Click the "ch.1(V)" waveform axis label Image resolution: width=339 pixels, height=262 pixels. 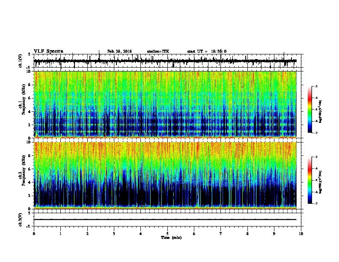click(21, 61)
